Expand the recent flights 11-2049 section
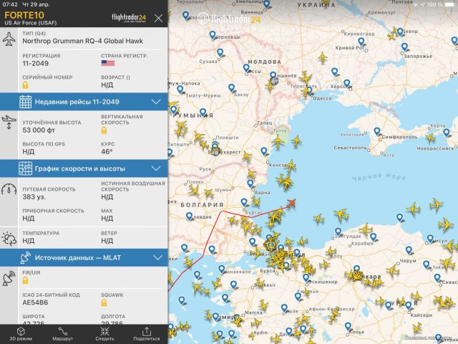458x344 pixels. (x=84, y=102)
